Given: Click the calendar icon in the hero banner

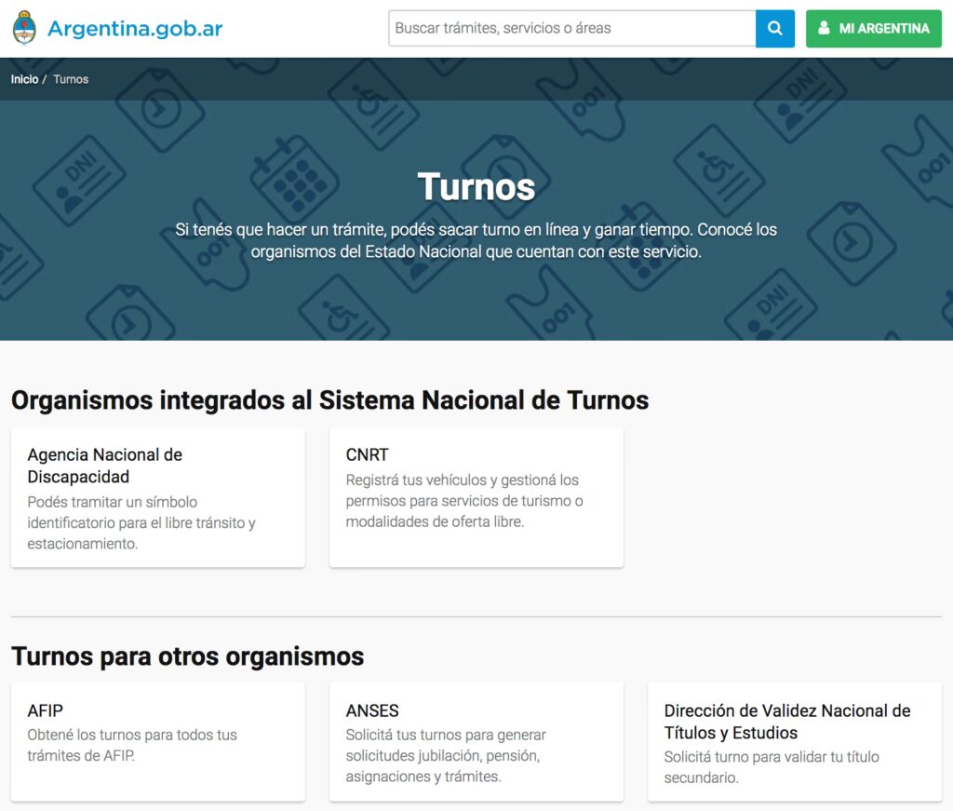Looking at the screenshot, I should pyautogui.click(x=294, y=174).
